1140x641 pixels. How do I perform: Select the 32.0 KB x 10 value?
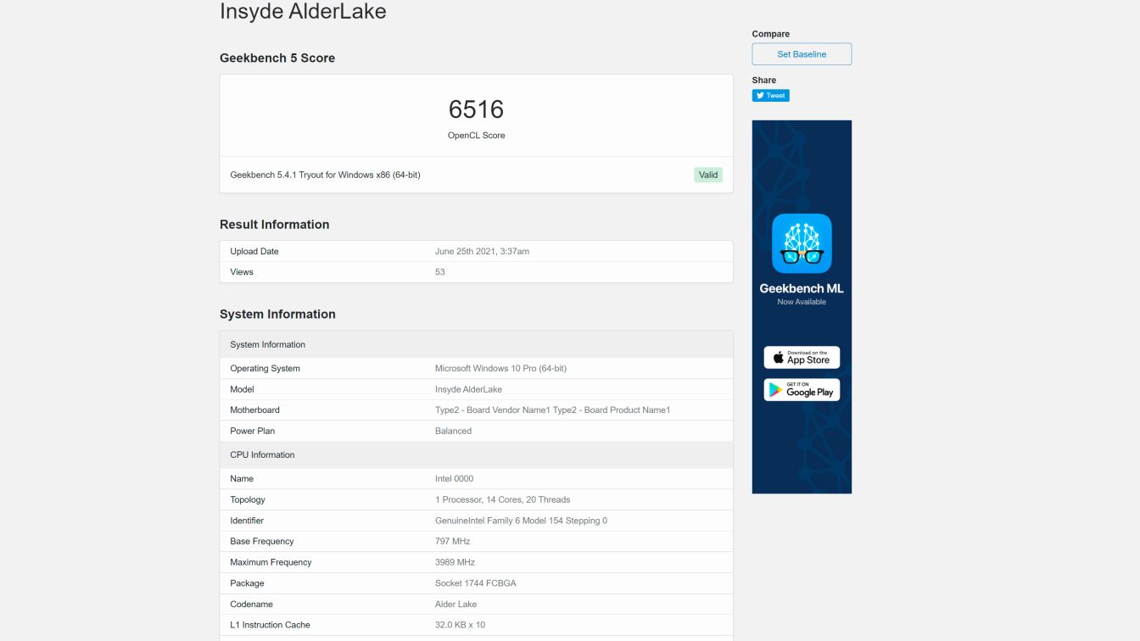click(x=461, y=625)
